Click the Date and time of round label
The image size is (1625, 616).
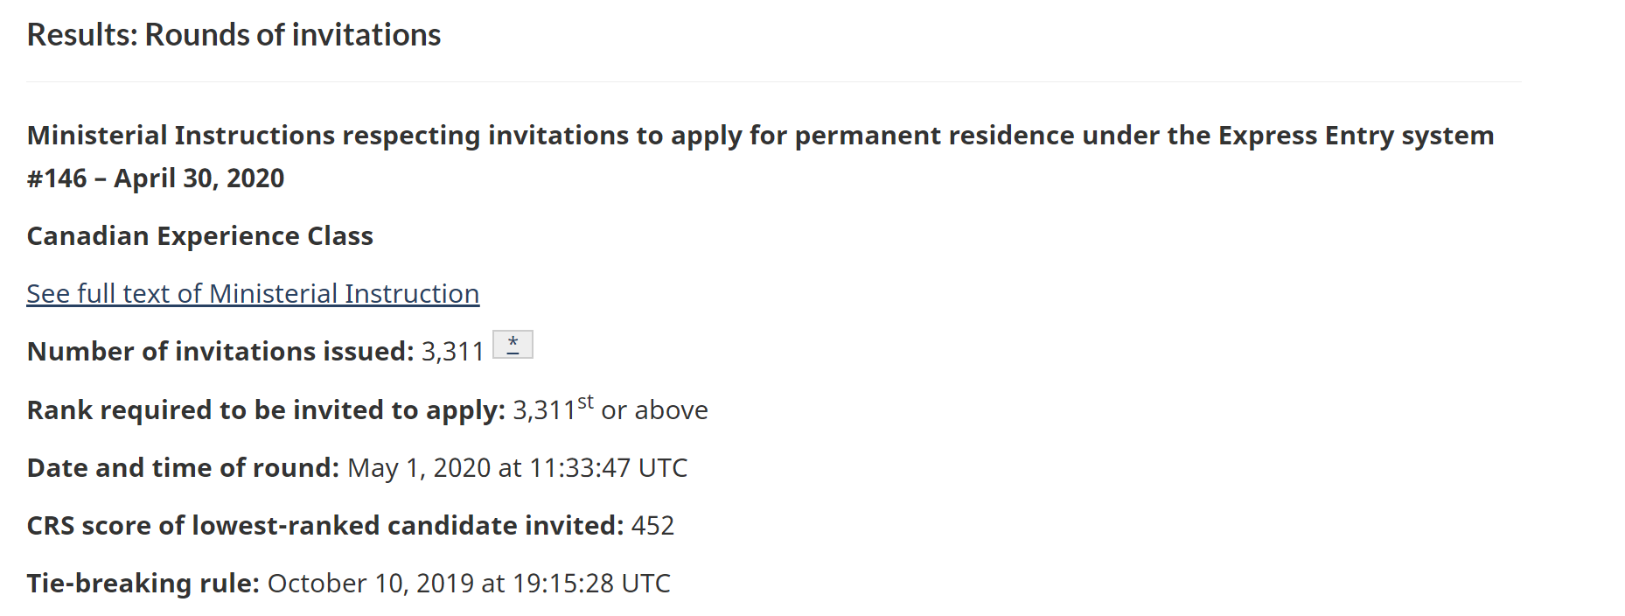(x=183, y=468)
